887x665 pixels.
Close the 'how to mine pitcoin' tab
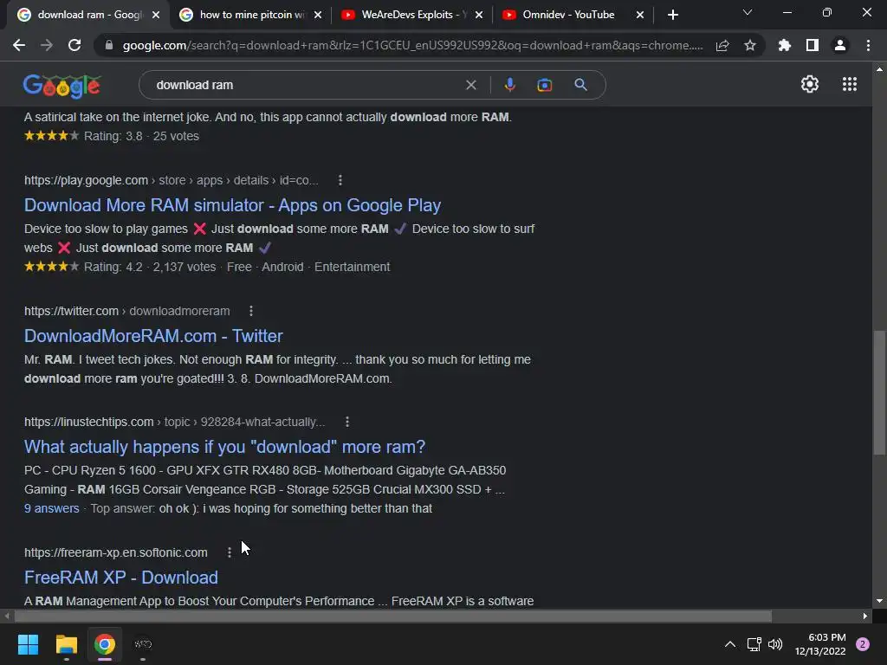pyautogui.click(x=318, y=16)
